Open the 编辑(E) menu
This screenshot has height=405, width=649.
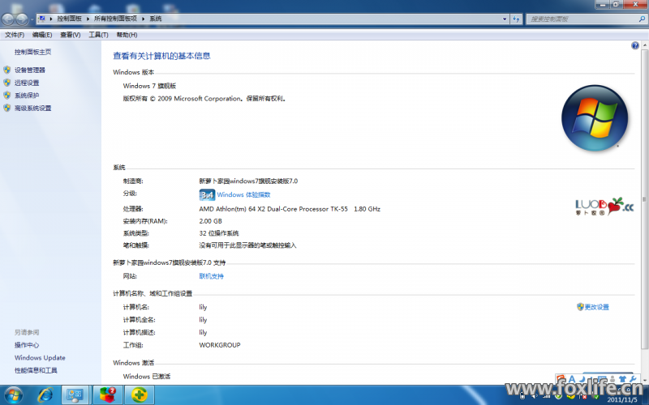click(x=42, y=35)
